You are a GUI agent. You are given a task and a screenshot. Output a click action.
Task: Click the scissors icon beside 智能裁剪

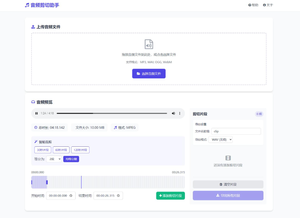[x=36, y=142]
